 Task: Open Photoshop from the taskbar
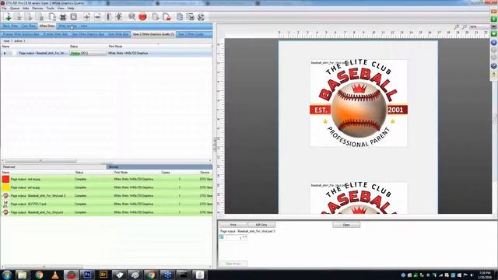[x=87, y=275]
